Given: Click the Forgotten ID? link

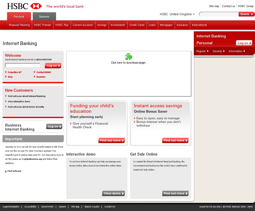Looking at the screenshot, I should tap(15, 72).
